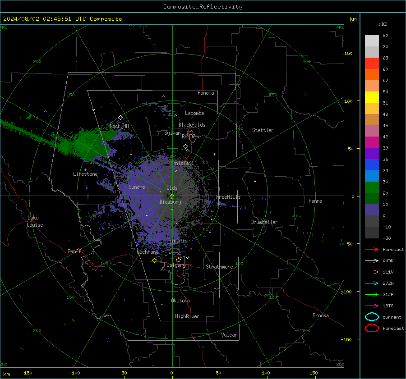Click the red forecast arrow in legend
Image resolution: width=406 pixels, height=379 pixels.
pyautogui.click(x=372, y=249)
